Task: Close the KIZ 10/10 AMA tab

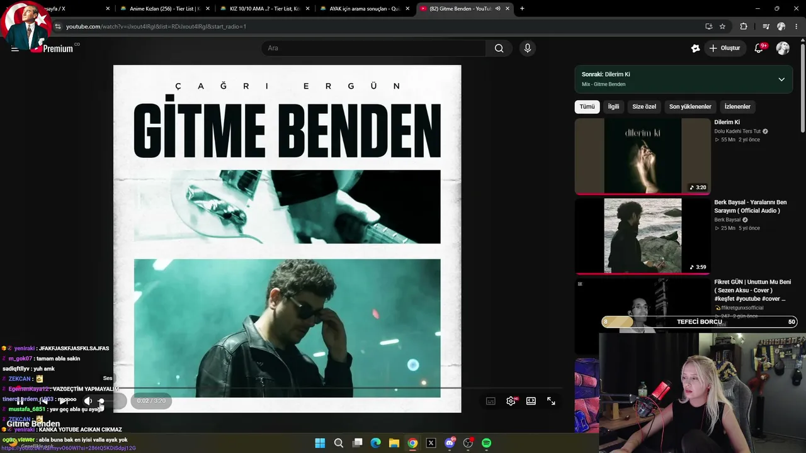Action: coord(307,9)
